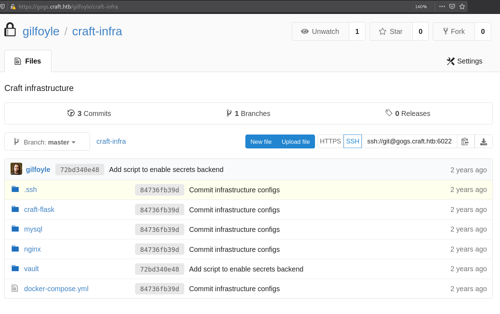
Task: Click the Pocket save icon in address bar
Action: tap(452, 6)
